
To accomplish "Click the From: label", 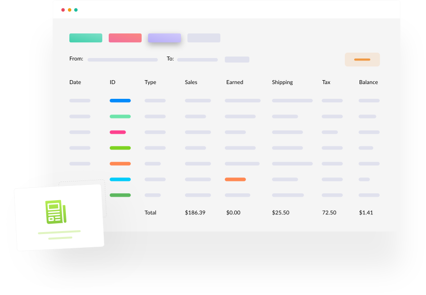I will [x=76, y=59].
